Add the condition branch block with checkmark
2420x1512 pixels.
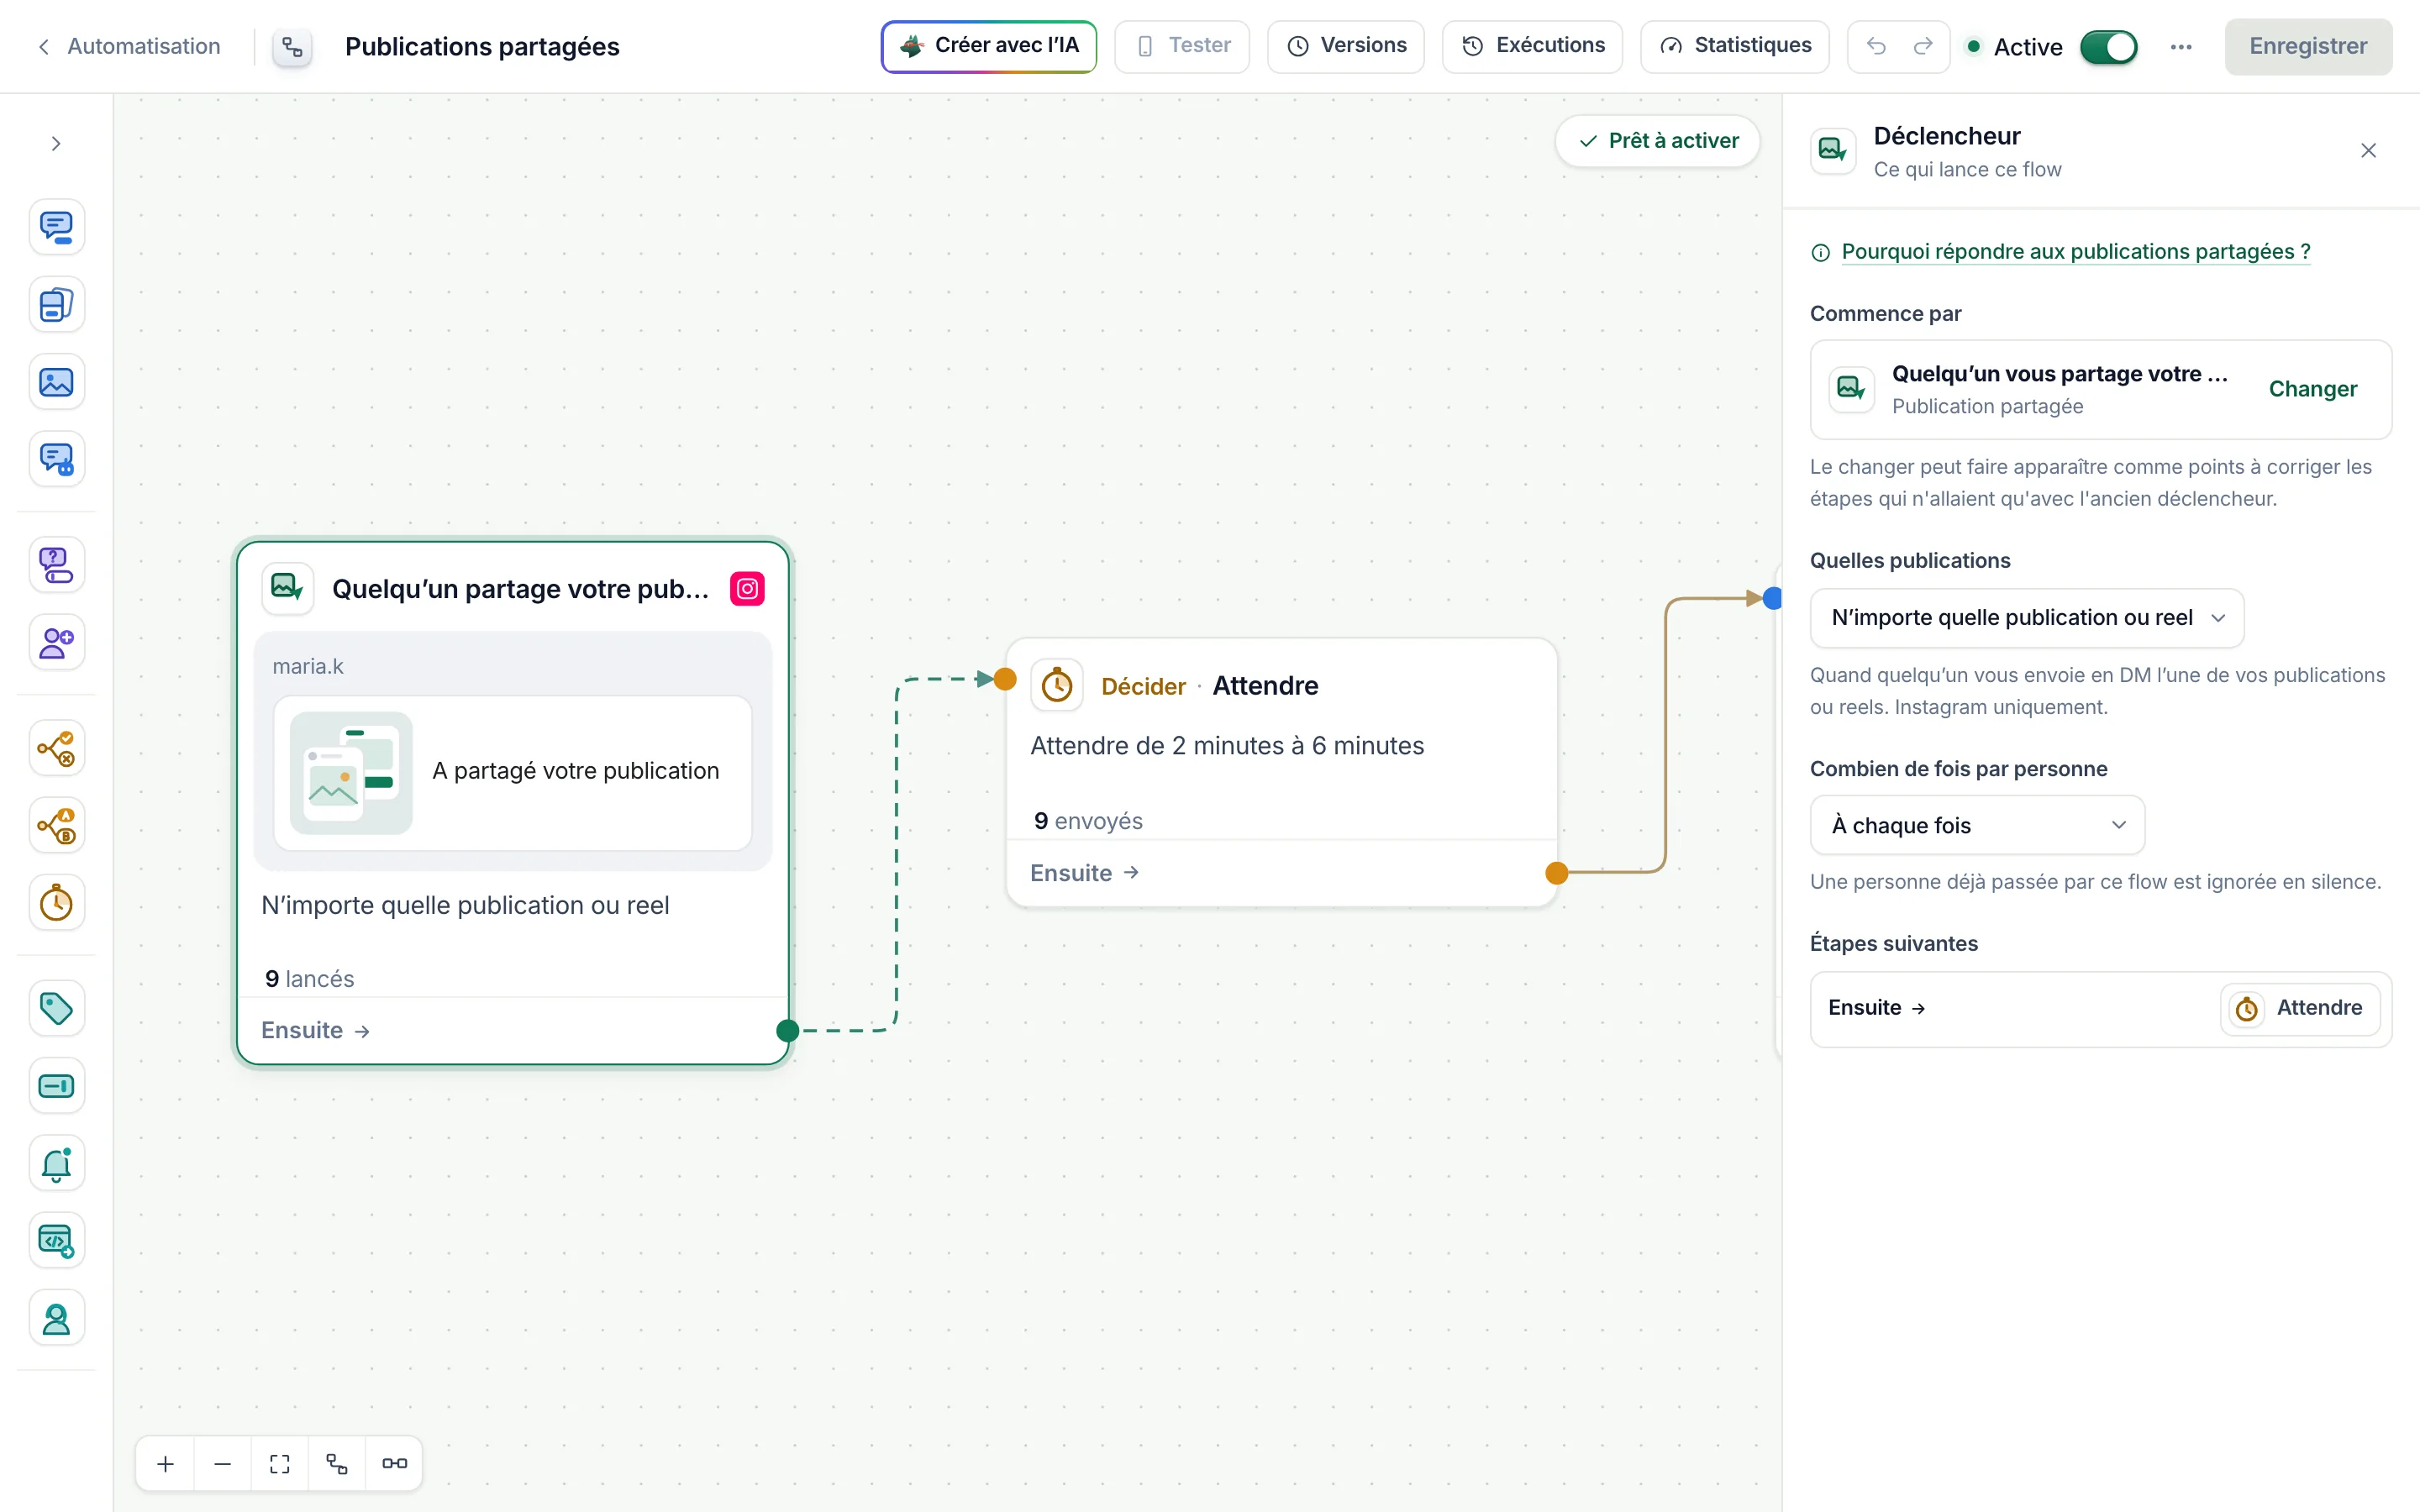coord(56,748)
